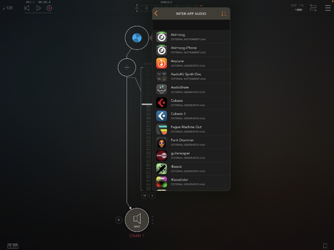This screenshot has height=250, width=334.
Task: Select the iBassist list entry
Action: pos(191,169)
